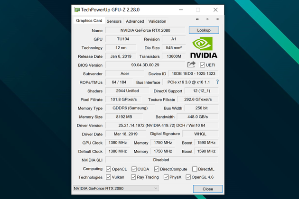Toggle the CUDA checkbox
Viewport: 299px width, 199px height.
134,169
